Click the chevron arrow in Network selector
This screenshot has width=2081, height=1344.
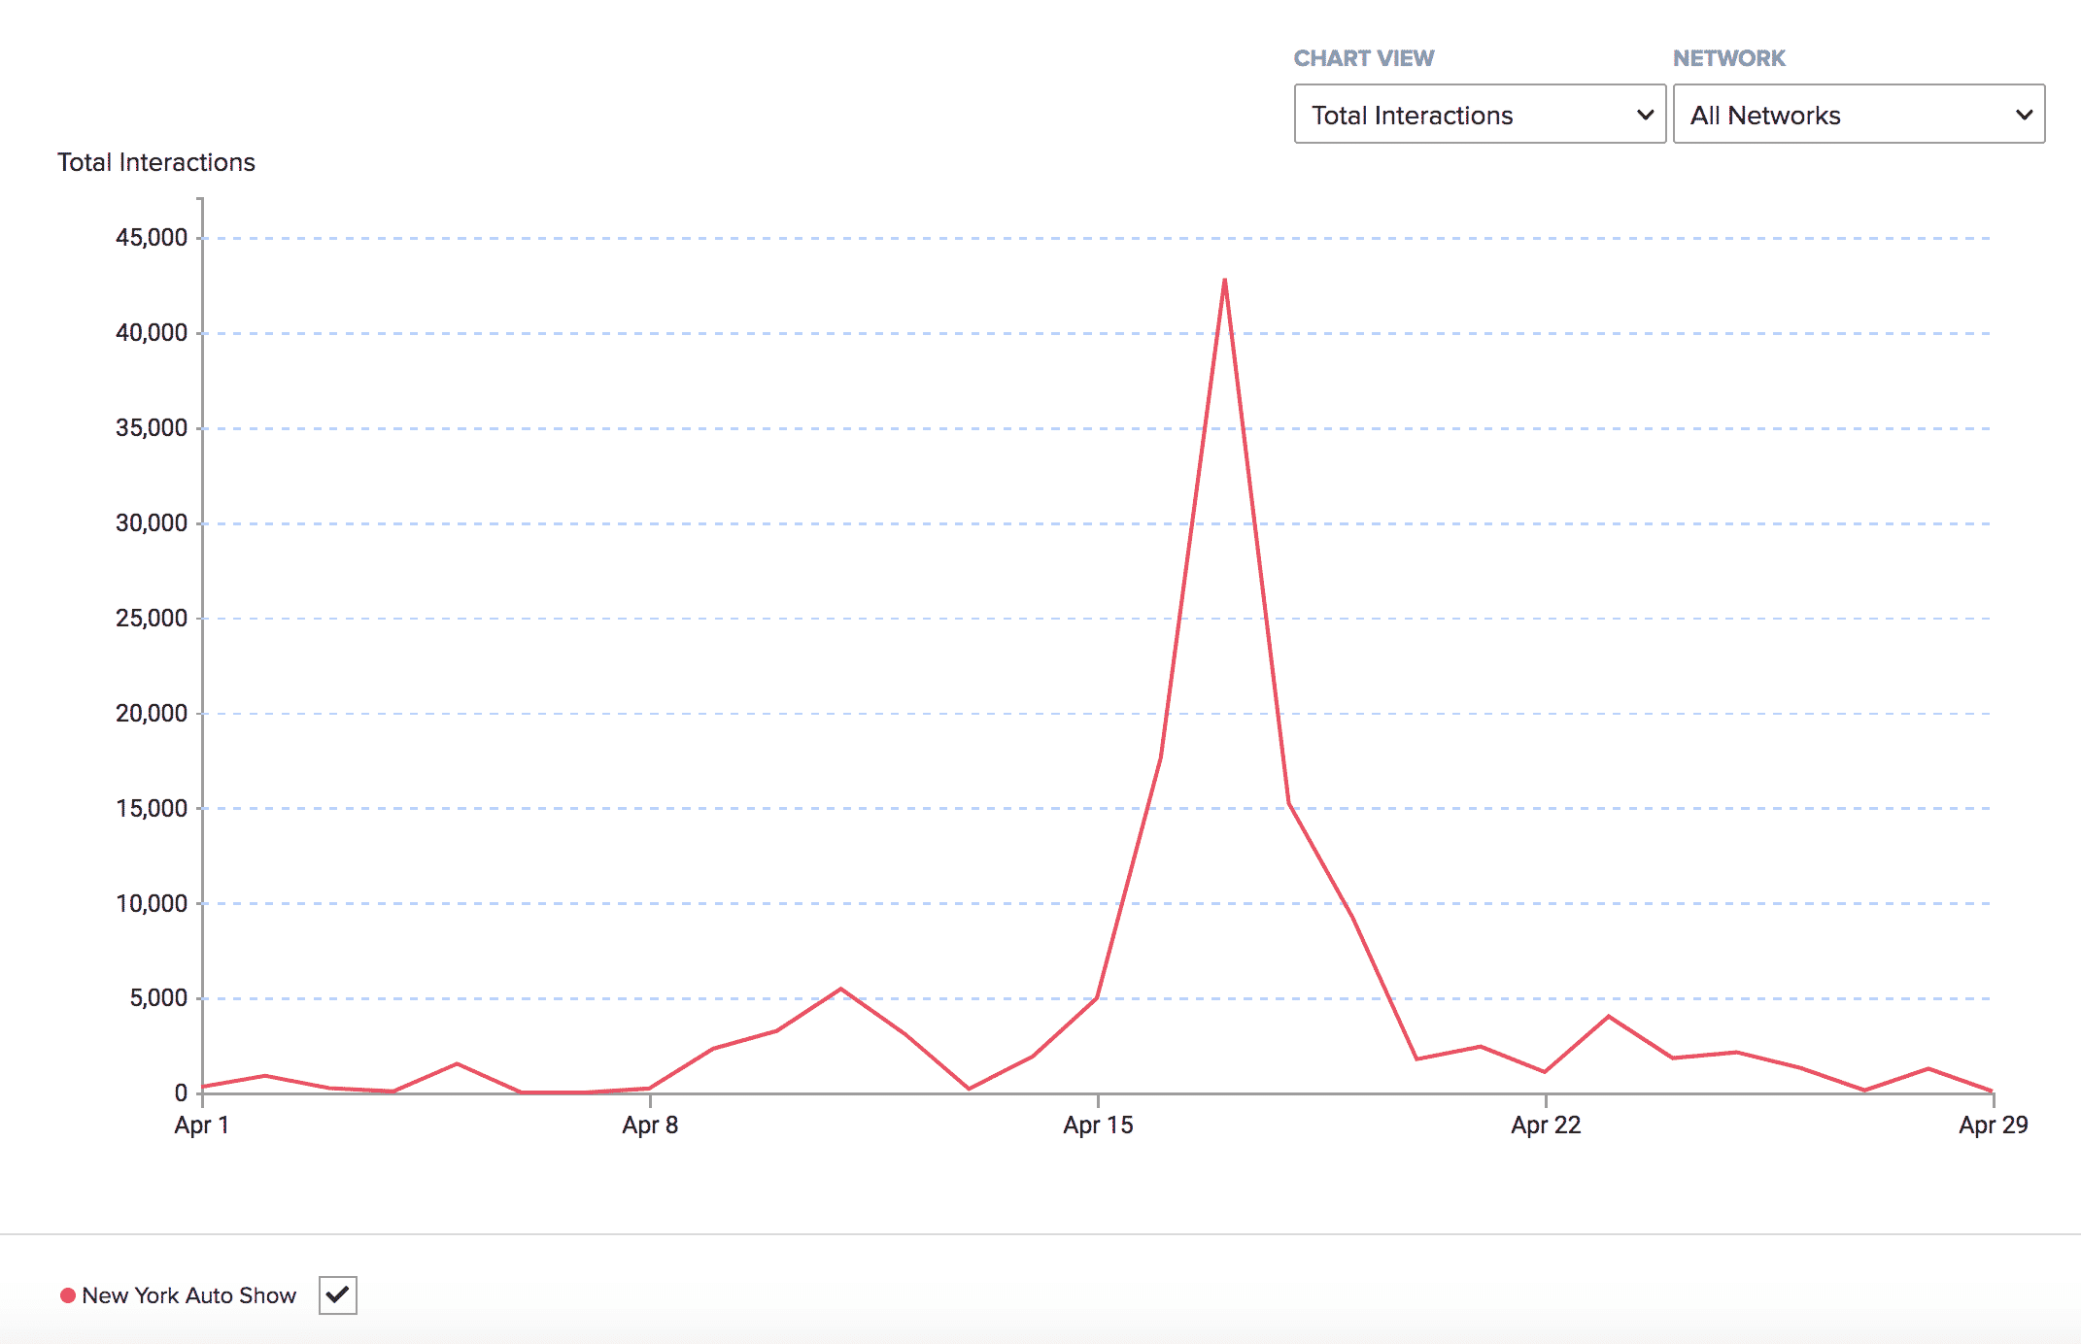coord(2024,115)
